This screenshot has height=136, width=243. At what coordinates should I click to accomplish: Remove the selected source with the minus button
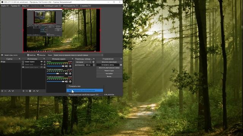point(27,91)
